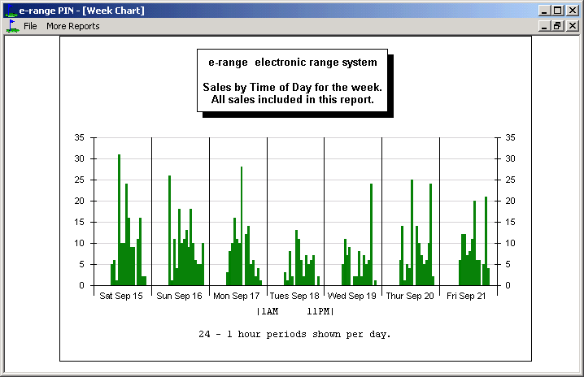This screenshot has width=584, height=377.
Task: Close the e-range PIN main window
Action: point(573,11)
